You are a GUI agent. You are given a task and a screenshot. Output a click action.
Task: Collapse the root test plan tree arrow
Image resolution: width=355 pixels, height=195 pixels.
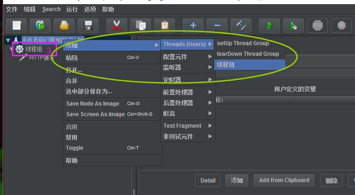coord(8,40)
